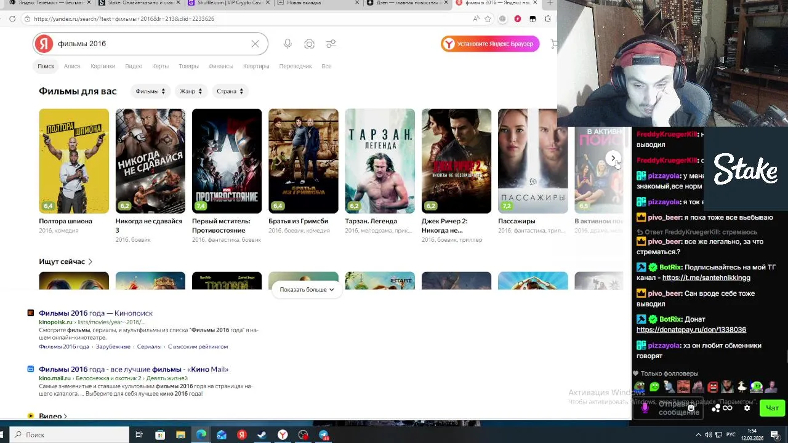This screenshot has height=443, width=788.
Task: Switch to the Картинки tab
Action: coord(103,66)
